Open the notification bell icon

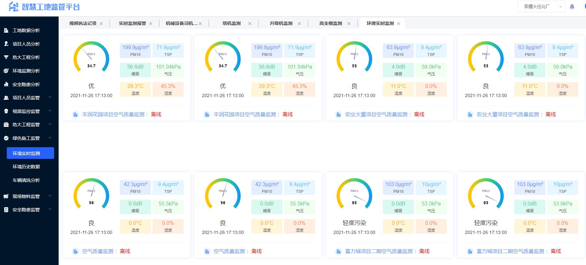pos(572,6)
